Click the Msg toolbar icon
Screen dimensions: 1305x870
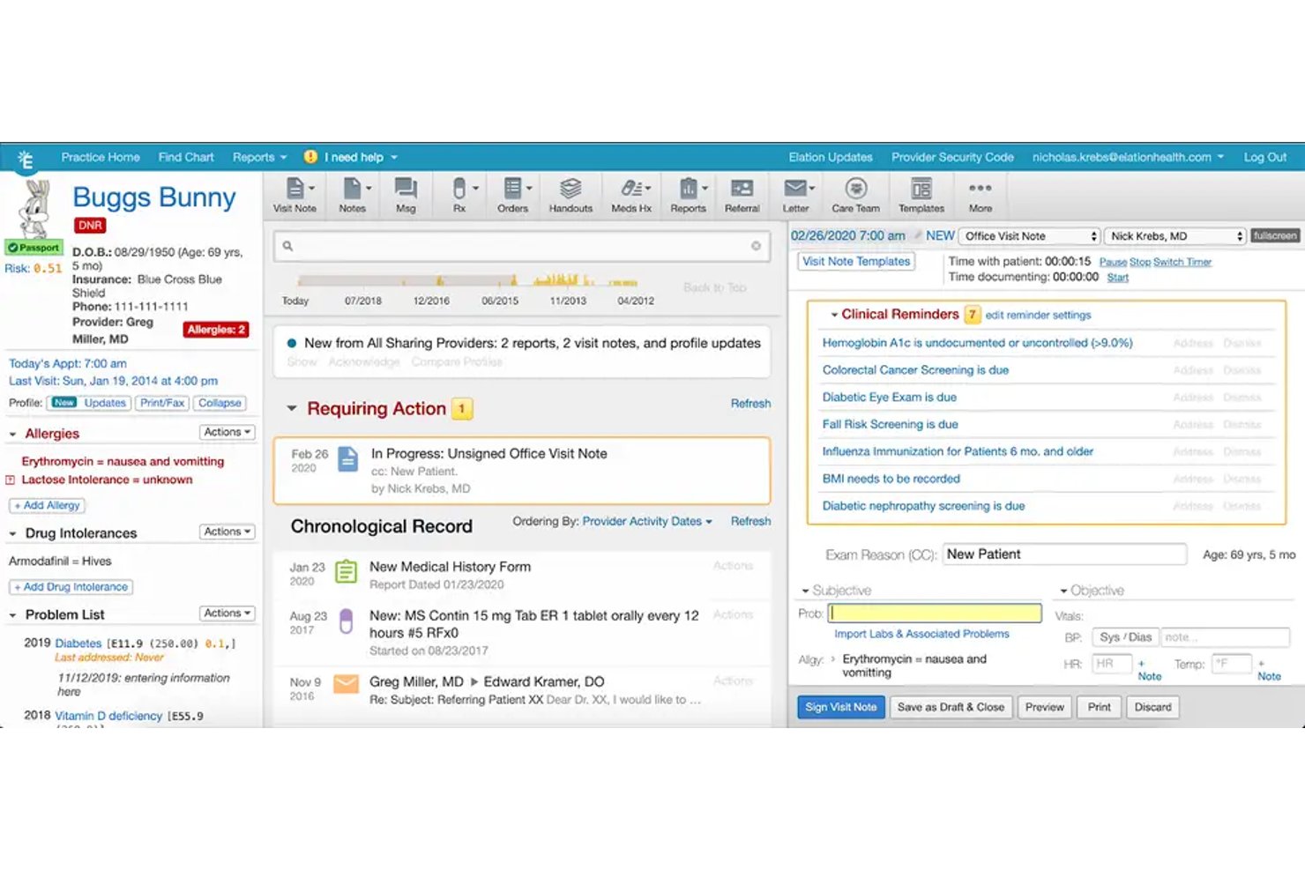click(406, 196)
